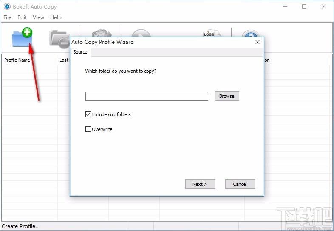Click the Browse button
This screenshot has height=231, width=334.
click(227, 96)
